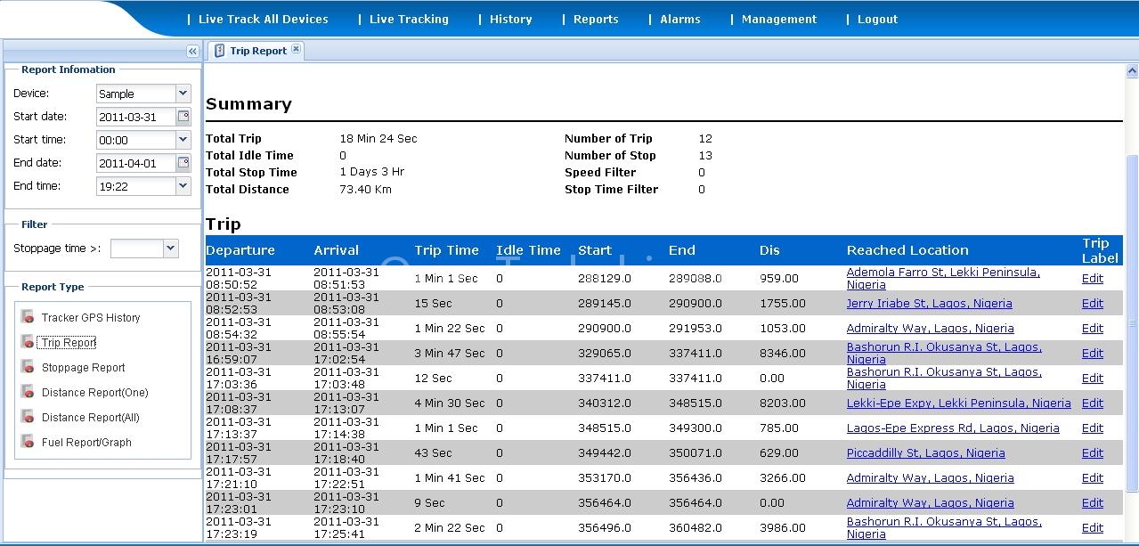This screenshot has width=1139, height=546.
Task: Open the Start date calendar picker
Action: click(x=183, y=116)
